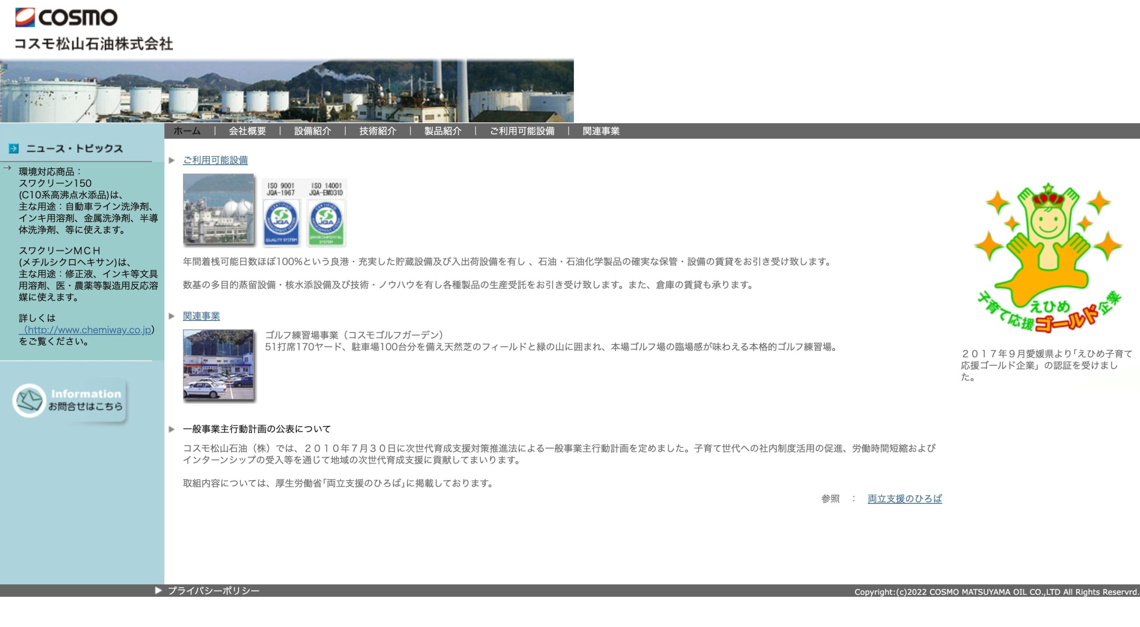
Task: Open 製品紹介 in the navigation bar
Action: tap(443, 131)
